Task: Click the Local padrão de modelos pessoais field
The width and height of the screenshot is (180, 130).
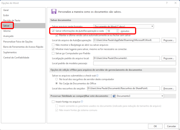Action: (135, 63)
